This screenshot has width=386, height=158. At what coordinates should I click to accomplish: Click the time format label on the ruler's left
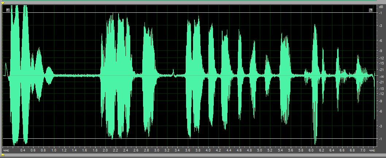point(6,150)
